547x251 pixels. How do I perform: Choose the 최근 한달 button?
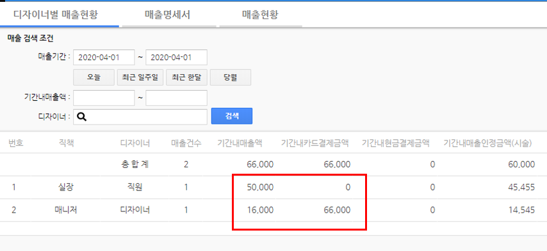click(186, 77)
